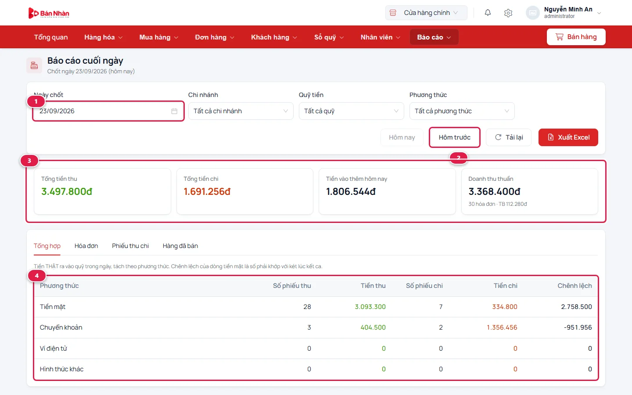Select the Chuyển khoản row label
This screenshot has width=632, height=395.
[x=61, y=327]
